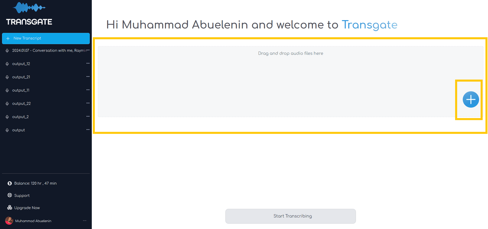488x229 pixels.
Task: Click the microphone icon beside output_12
Action: 7,64
